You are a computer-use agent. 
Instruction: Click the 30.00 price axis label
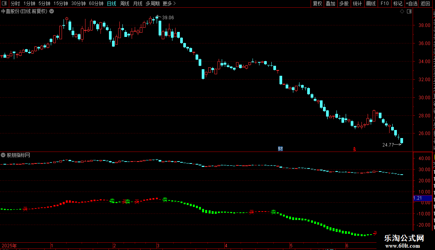coord(425,98)
